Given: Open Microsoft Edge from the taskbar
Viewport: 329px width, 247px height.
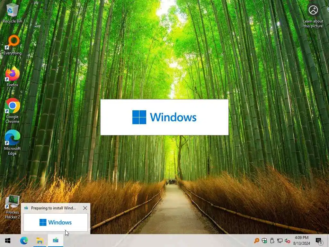Looking at the screenshot, I should coord(24,241).
